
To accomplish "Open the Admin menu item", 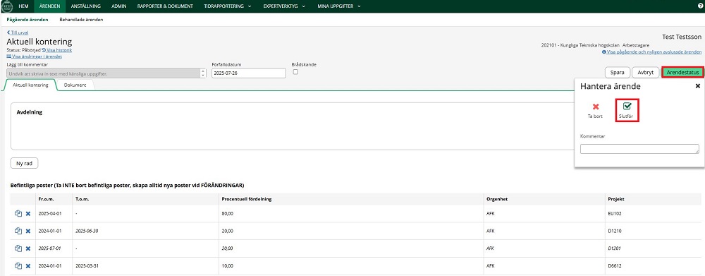I will point(119,6).
